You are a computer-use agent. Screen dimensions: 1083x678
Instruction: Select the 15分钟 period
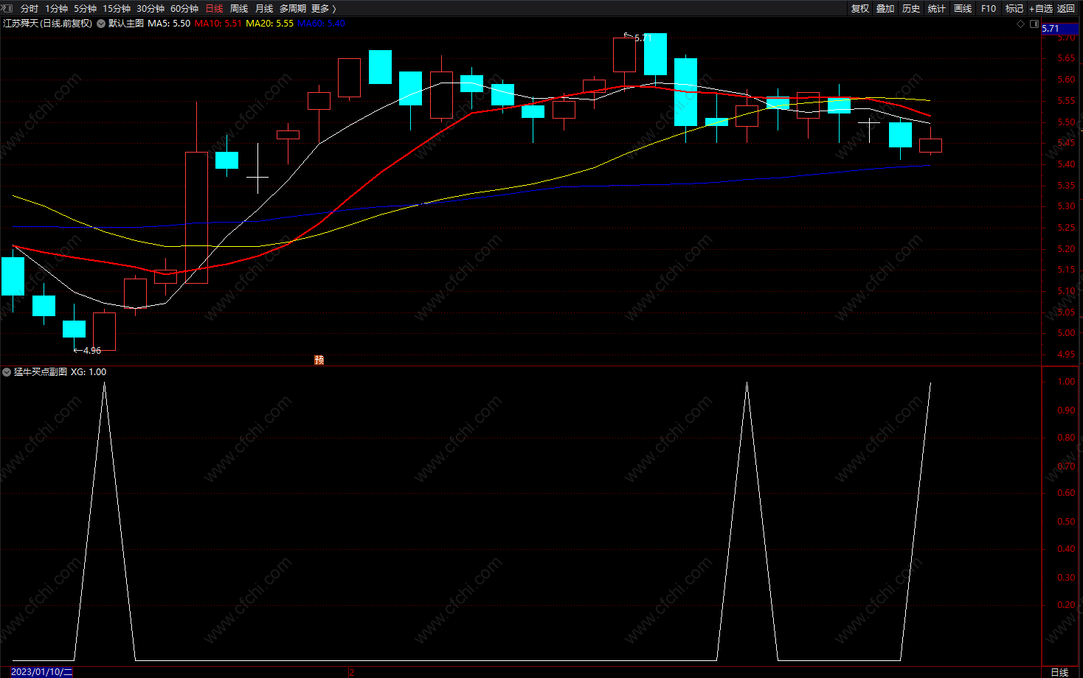tap(117, 9)
